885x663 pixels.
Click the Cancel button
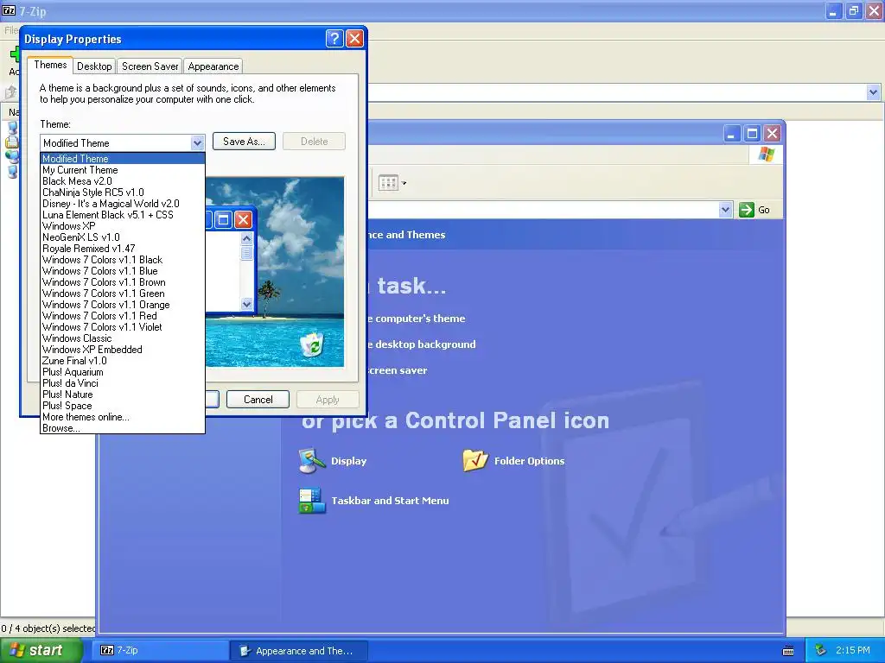(258, 399)
